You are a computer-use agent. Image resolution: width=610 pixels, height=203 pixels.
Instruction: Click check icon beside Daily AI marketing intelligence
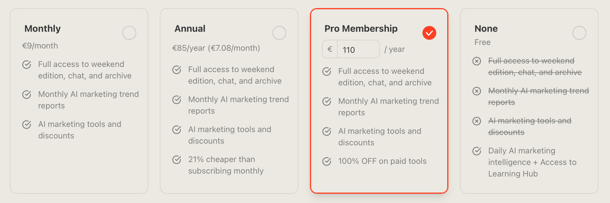click(477, 151)
